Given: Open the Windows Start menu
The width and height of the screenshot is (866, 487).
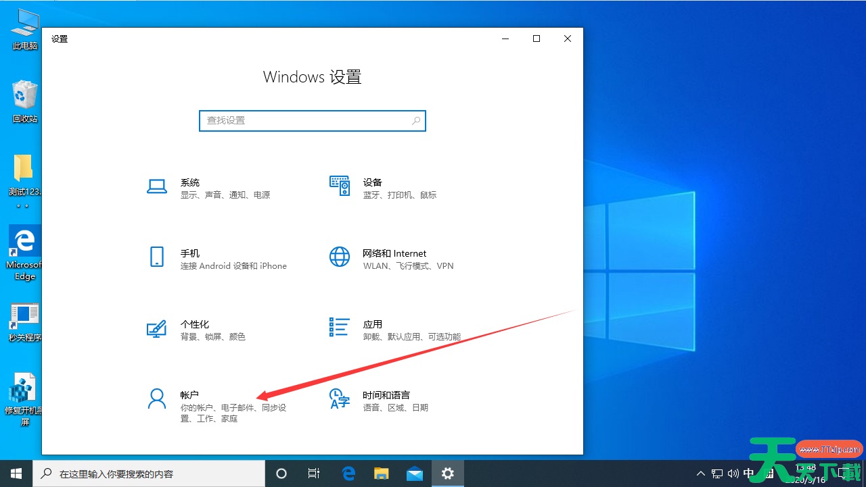Looking at the screenshot, I should click(x=16, y=473).
